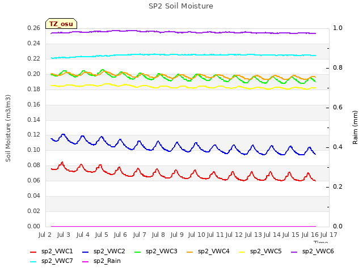Click the 0.2 rain axis tick value
This screenshot has width=363, height=272.
pyautogui.click(x=337, y=186)
